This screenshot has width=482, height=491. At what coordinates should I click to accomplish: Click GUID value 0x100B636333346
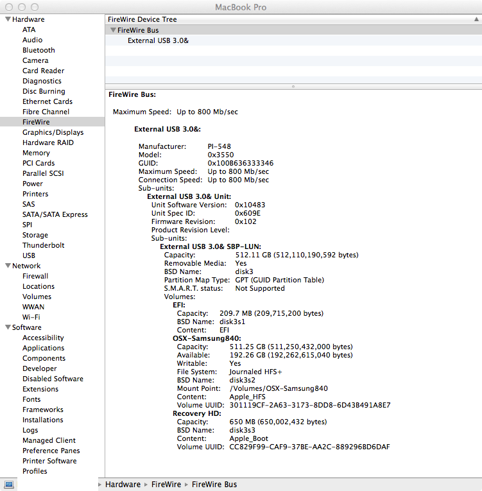point(241,163)
